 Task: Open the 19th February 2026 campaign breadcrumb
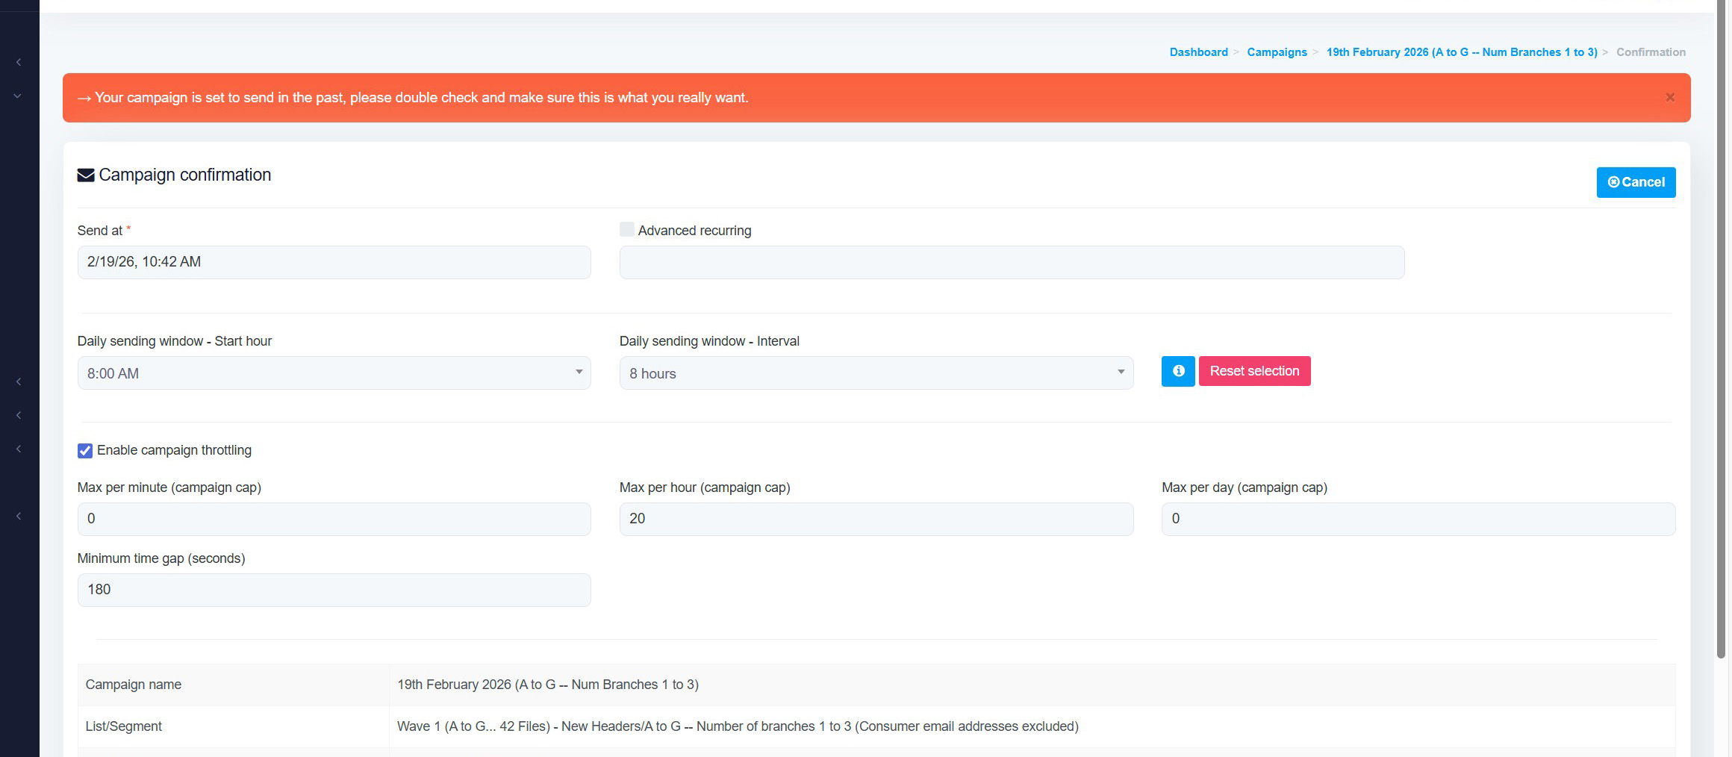[1461, 52]
